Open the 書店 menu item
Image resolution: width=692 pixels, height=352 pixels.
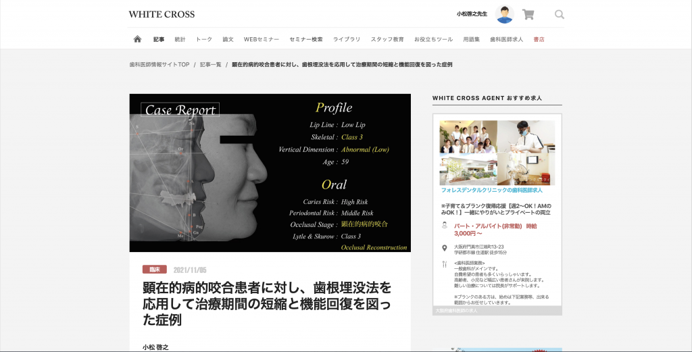[x=539, y=39]
